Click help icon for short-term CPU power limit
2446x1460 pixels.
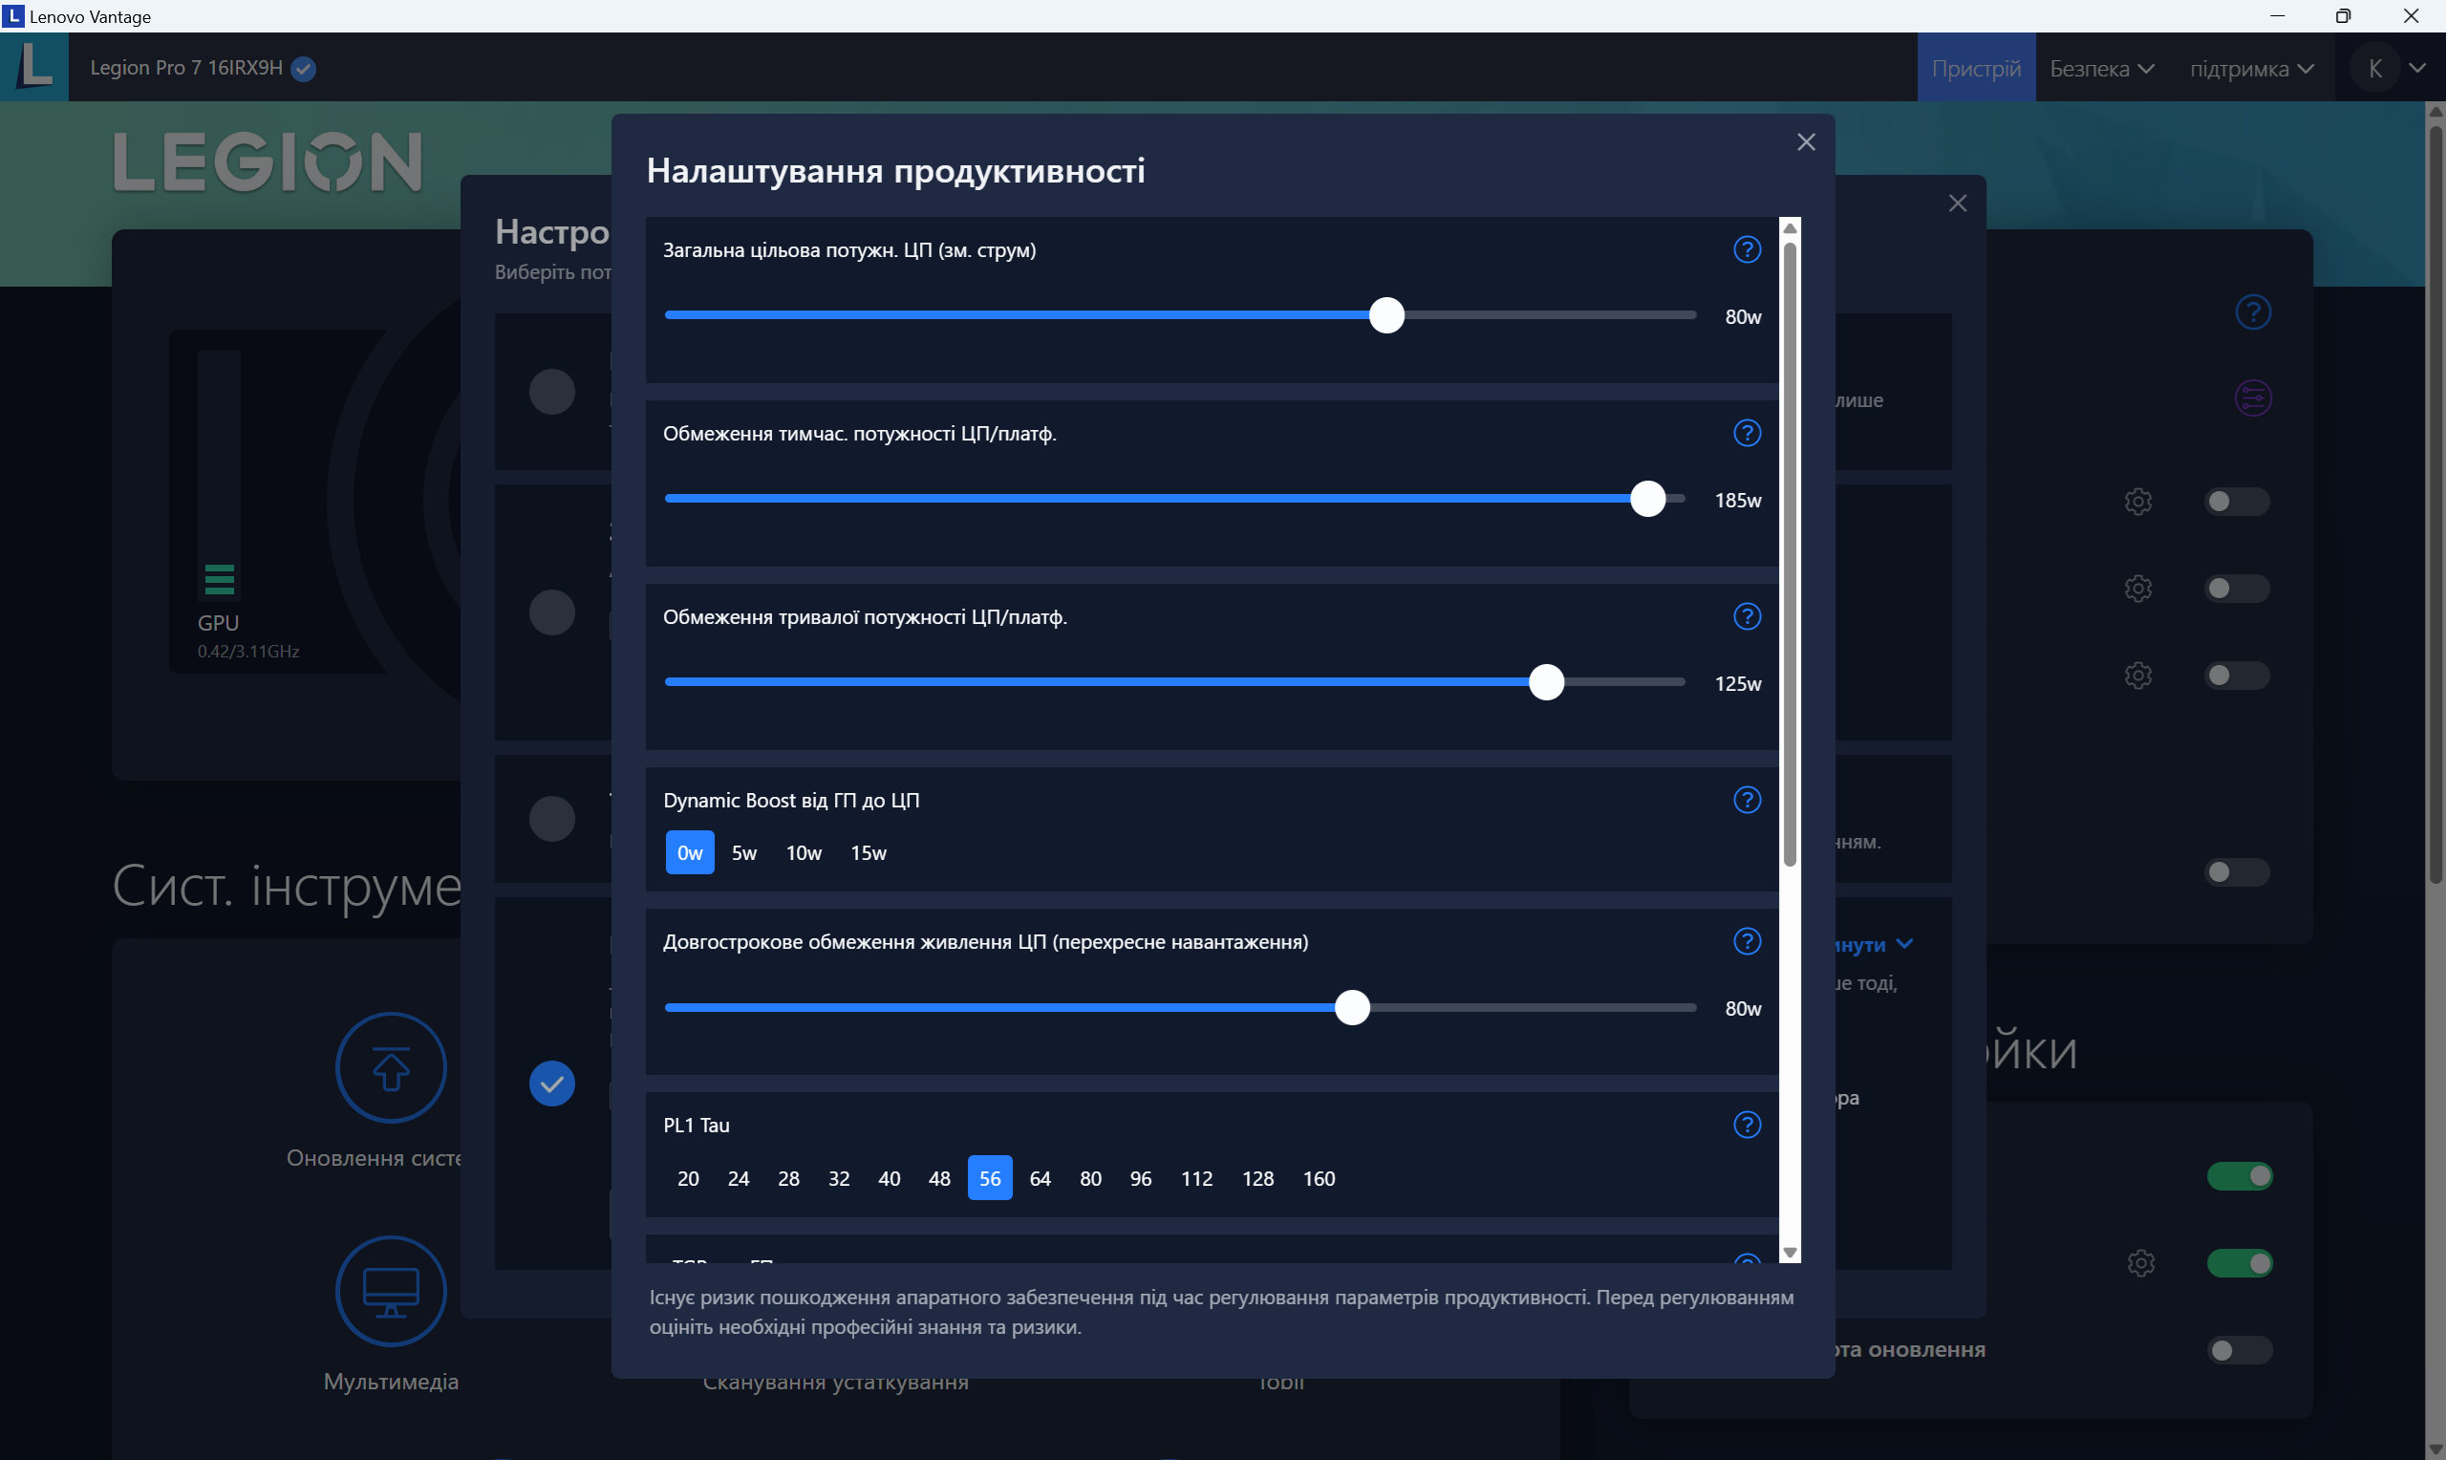(x=1747, y=433)
